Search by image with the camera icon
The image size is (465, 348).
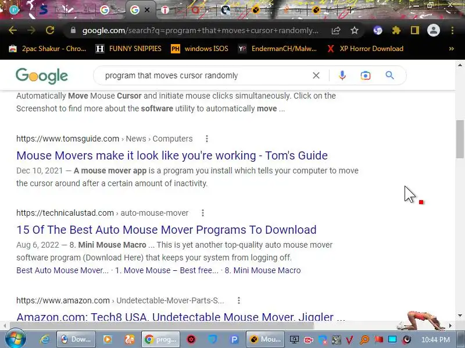[366, 75]
